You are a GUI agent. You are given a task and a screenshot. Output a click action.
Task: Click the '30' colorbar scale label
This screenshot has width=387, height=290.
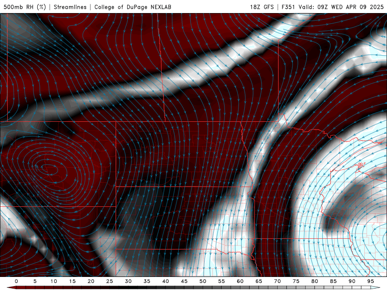click(x=128, y=281)
